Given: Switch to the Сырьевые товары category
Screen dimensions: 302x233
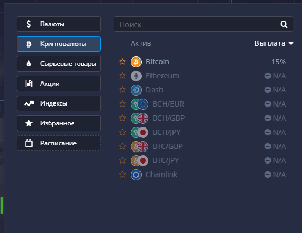Looking at the screenshot, I should pos(59,64).
